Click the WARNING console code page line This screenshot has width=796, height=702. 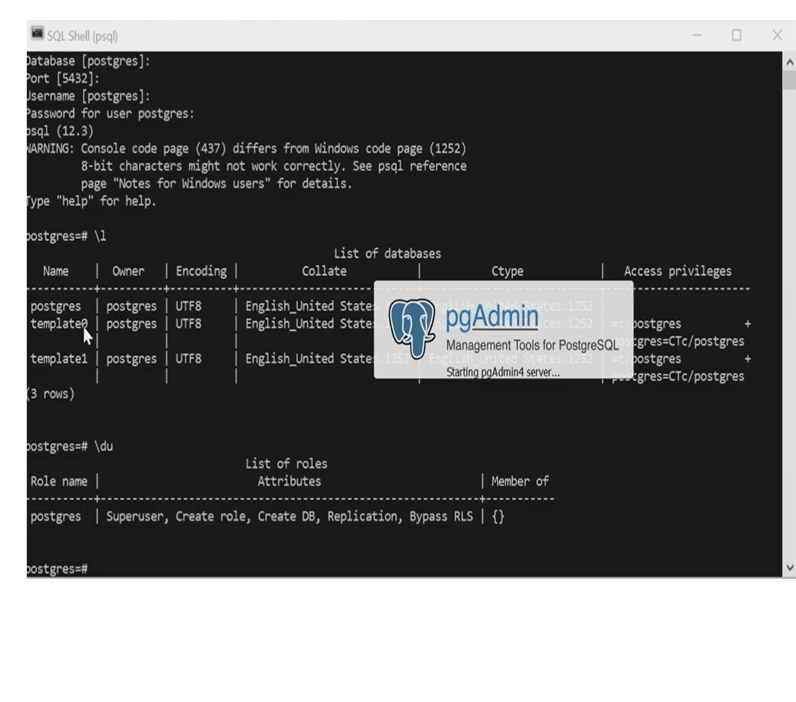[x=247, y=148]
